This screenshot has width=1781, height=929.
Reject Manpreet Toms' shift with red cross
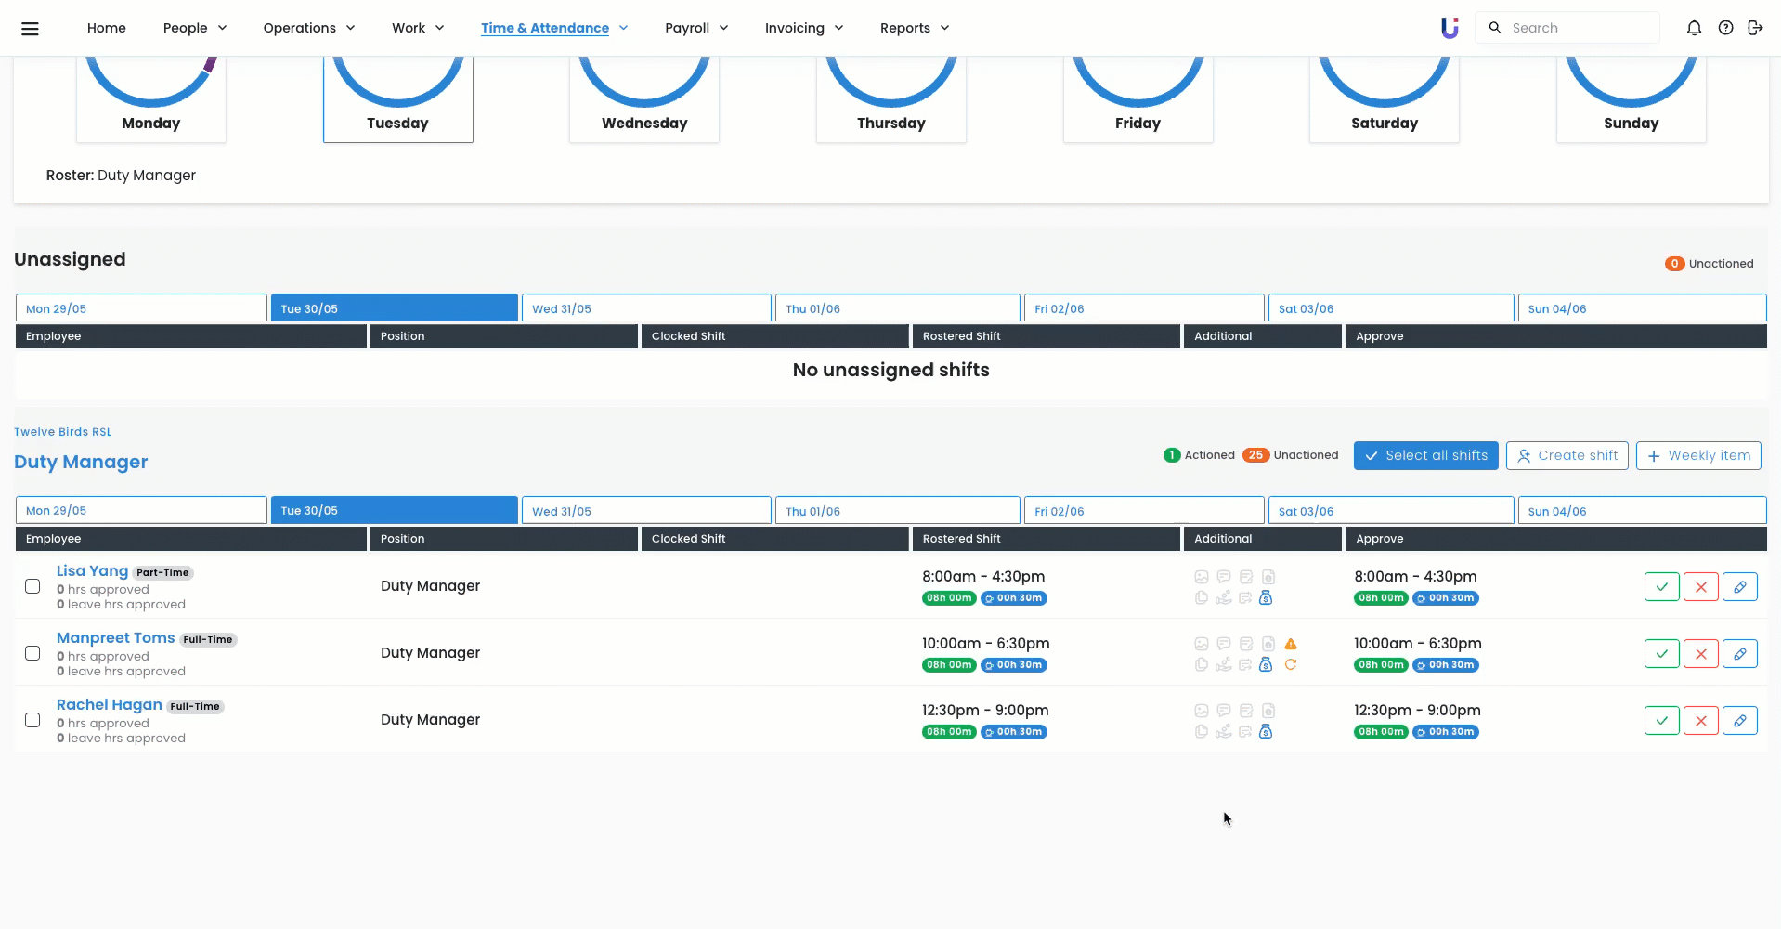click(1700, 654)
